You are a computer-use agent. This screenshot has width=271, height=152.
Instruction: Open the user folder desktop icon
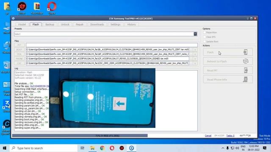pos(7,8)
